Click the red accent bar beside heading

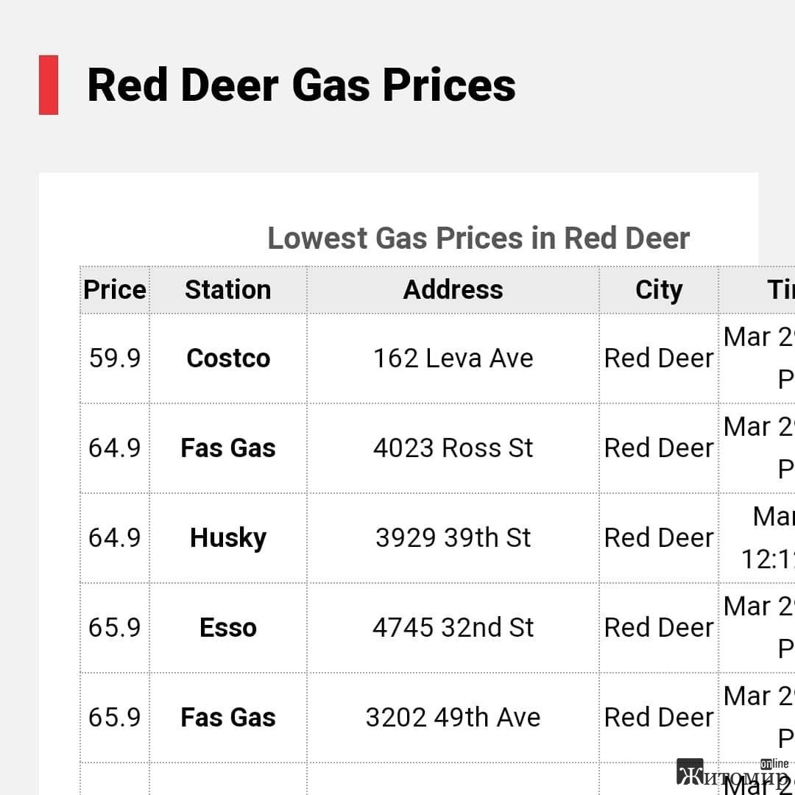[49, 85]
